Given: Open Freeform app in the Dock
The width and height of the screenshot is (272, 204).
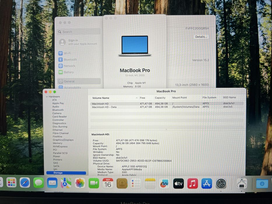Looking at the screenshot, I should 164,183.
